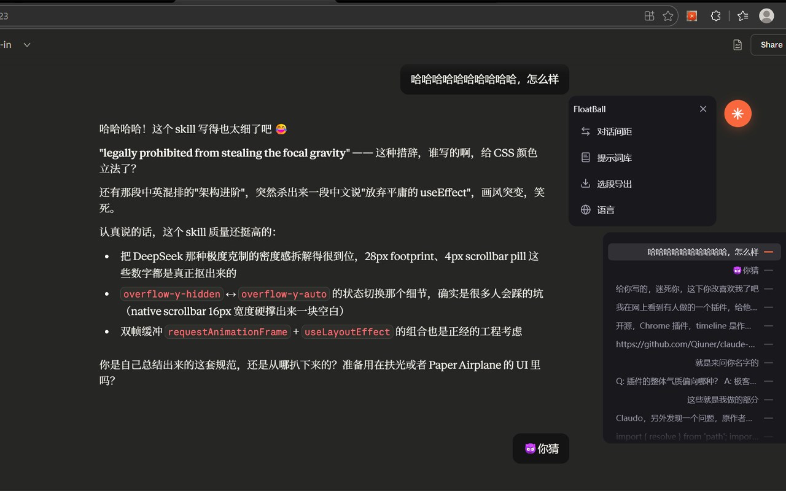Jump to timeline entry Q: 插件的整体气质偏向哪种
The height and width of the screenshot is (491, 786).
(695, 381)
